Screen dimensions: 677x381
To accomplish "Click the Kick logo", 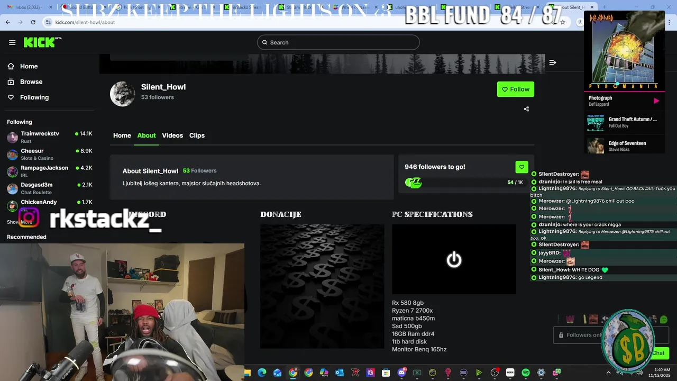I will tap(42, 42).
